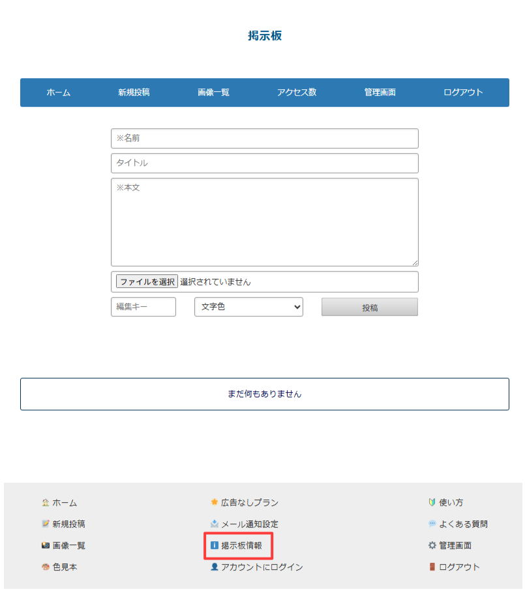Switch to 画像一覧 in the top menu
This screenshot has height=594, width=525.
click(213, 92)
